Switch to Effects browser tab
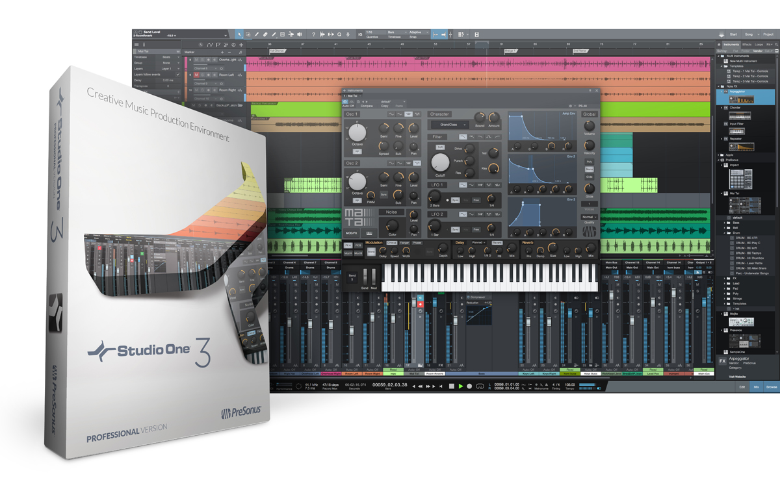Screen dimensions: 780x502 pyautogui.click(x=747, y=44)
